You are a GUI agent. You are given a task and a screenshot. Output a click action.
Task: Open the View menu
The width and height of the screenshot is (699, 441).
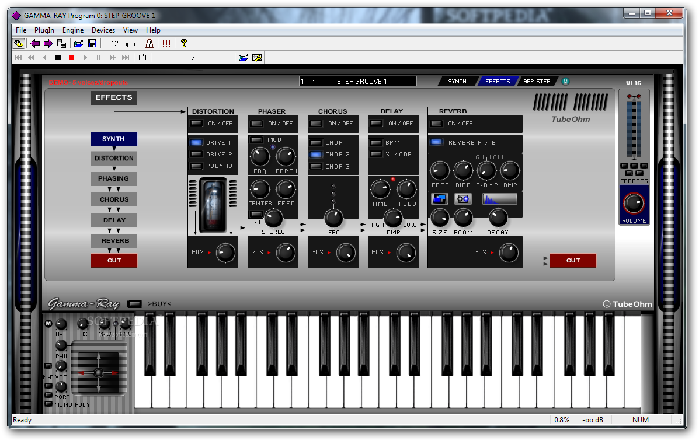pyautogui.click(x=130, y=30)
